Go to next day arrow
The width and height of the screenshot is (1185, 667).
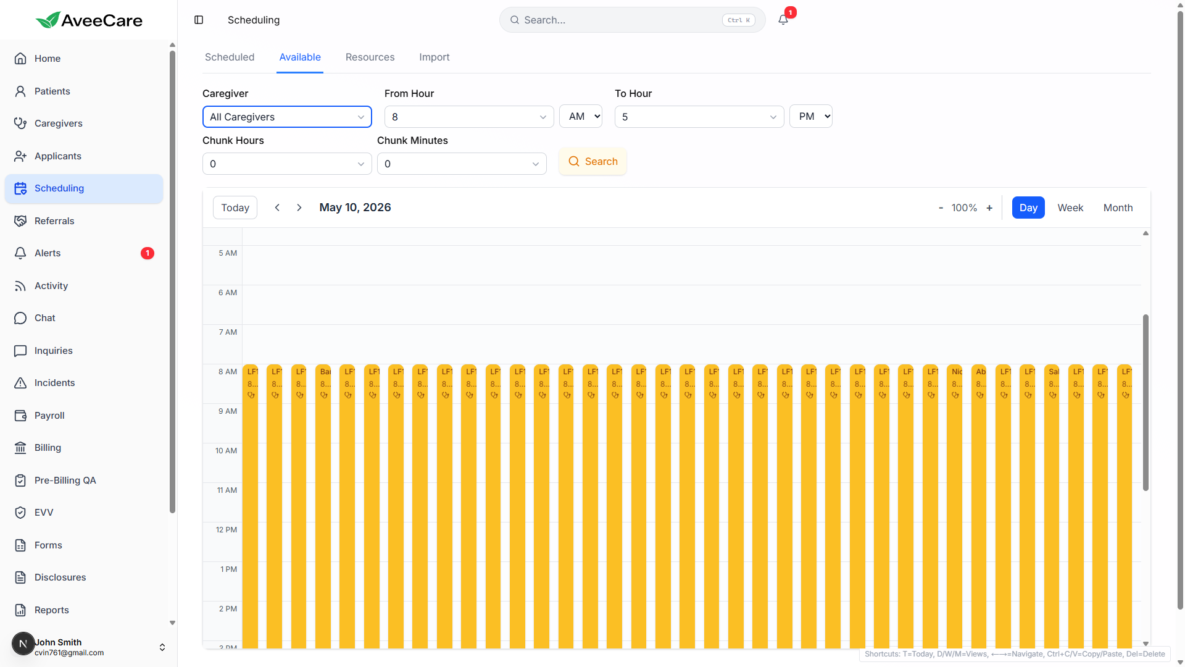click(x=299, y=208)
